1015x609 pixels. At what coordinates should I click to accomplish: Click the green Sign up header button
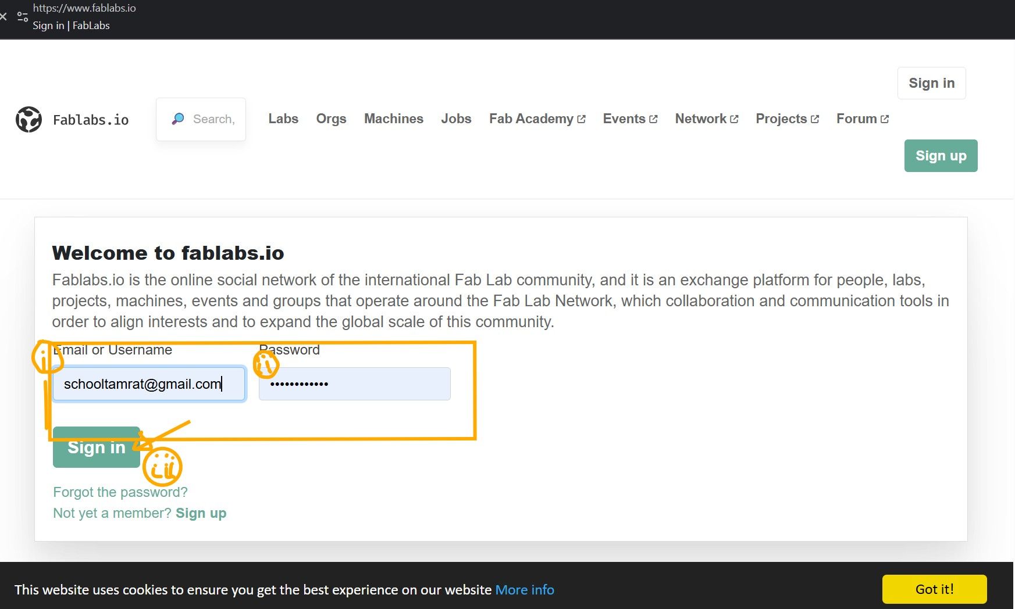tap(941, 156)
